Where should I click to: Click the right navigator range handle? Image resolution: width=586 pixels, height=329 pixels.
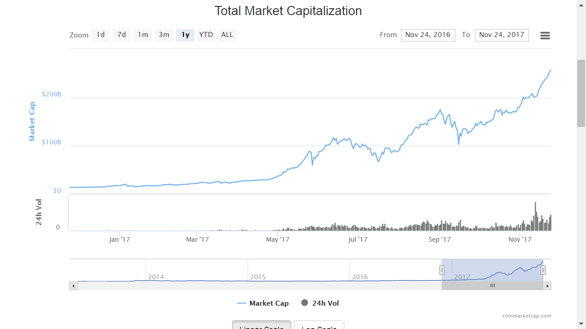543,270
